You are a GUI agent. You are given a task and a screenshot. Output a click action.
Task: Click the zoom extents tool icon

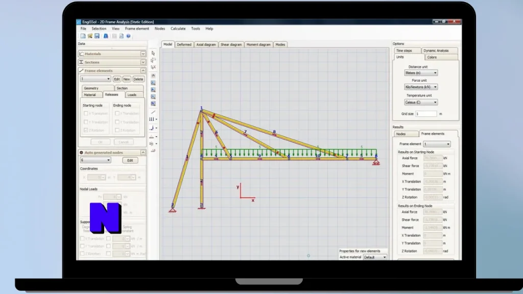(x=153, y=104)
